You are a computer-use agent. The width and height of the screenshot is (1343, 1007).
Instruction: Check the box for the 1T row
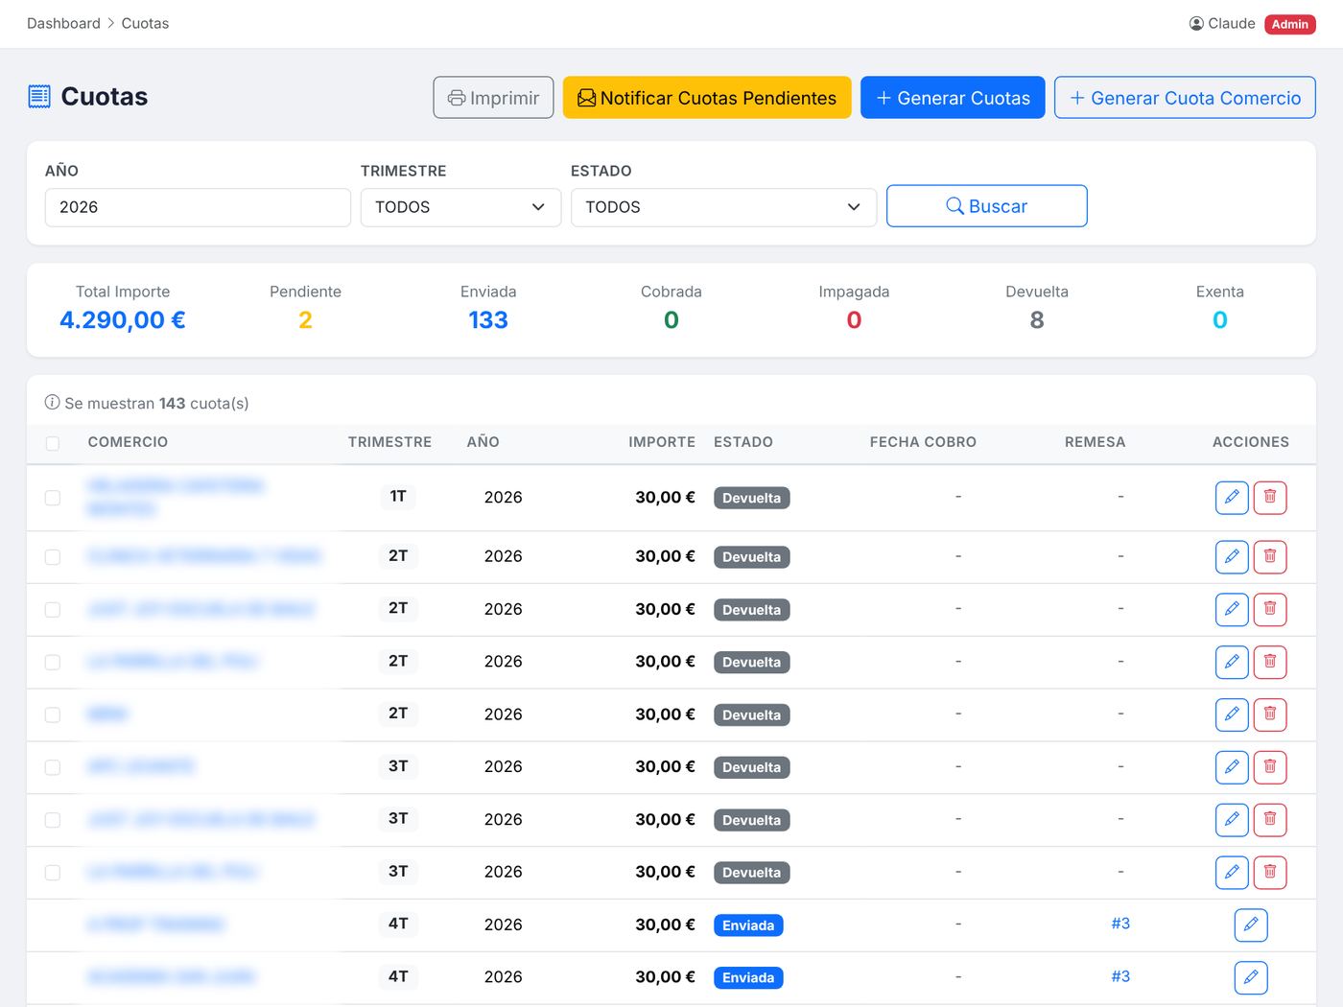[x=53, y=498]
